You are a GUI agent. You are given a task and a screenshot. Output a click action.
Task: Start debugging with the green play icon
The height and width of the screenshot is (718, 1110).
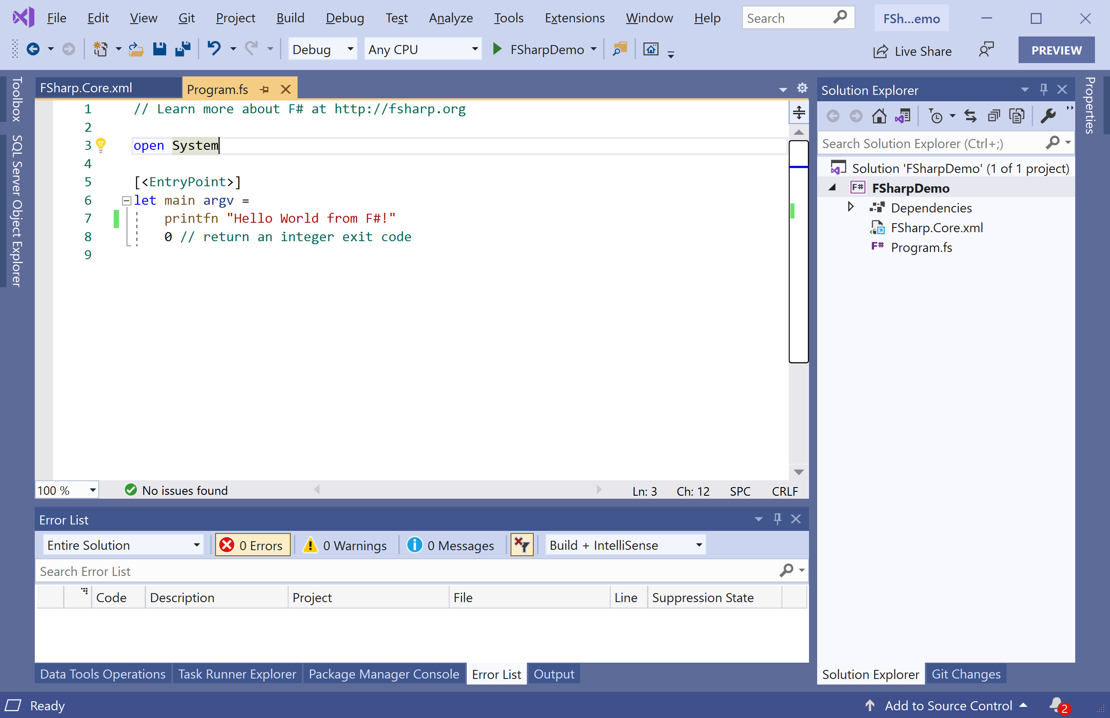point(497,49)
